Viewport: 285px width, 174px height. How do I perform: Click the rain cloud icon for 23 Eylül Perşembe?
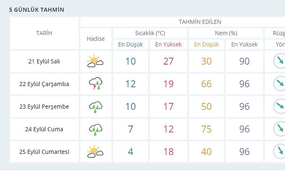point(95,107)
